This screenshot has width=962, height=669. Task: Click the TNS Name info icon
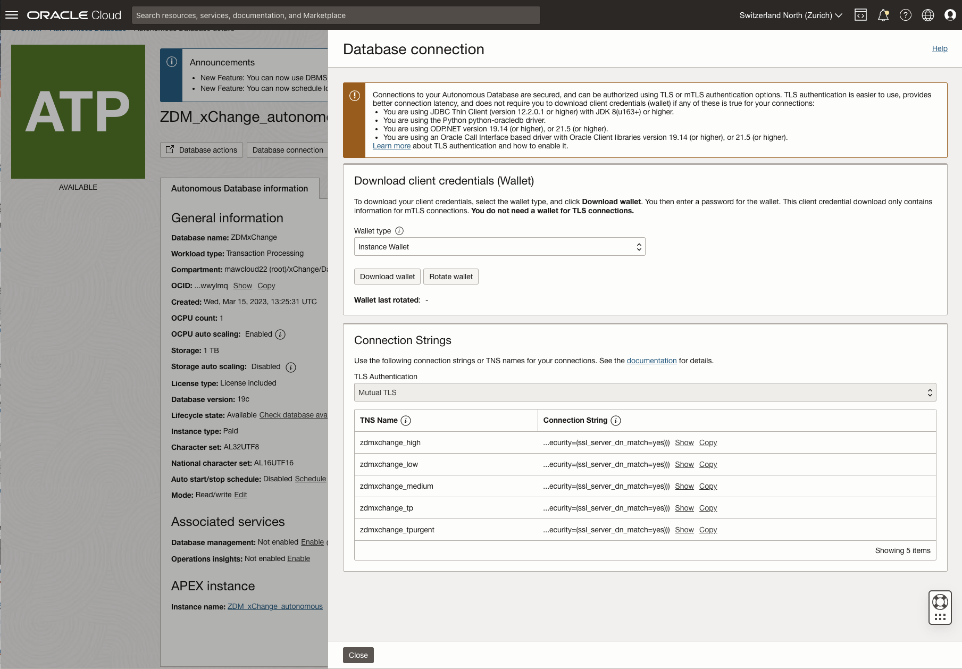coord(406,421)
